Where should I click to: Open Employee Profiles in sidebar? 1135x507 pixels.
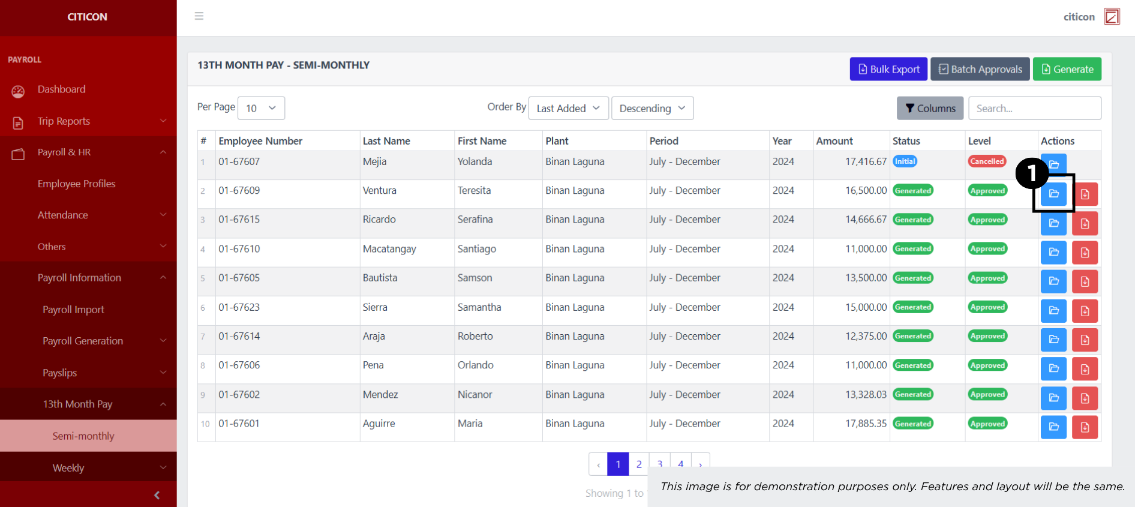[76, 184]
